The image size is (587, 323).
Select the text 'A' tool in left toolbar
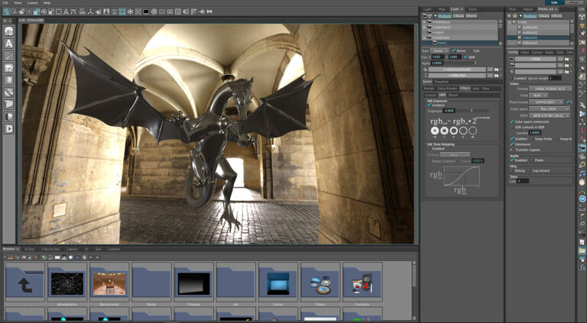(9, 44)
